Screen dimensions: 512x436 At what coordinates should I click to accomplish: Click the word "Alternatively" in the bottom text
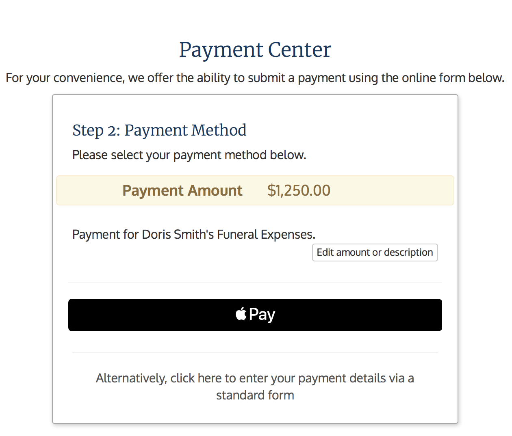[x=131, y=378]
